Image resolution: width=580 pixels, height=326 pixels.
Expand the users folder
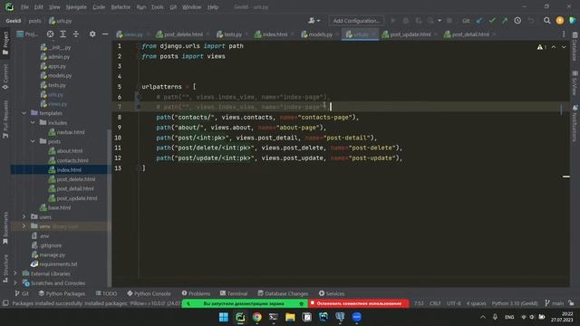[x=24, y=216]
